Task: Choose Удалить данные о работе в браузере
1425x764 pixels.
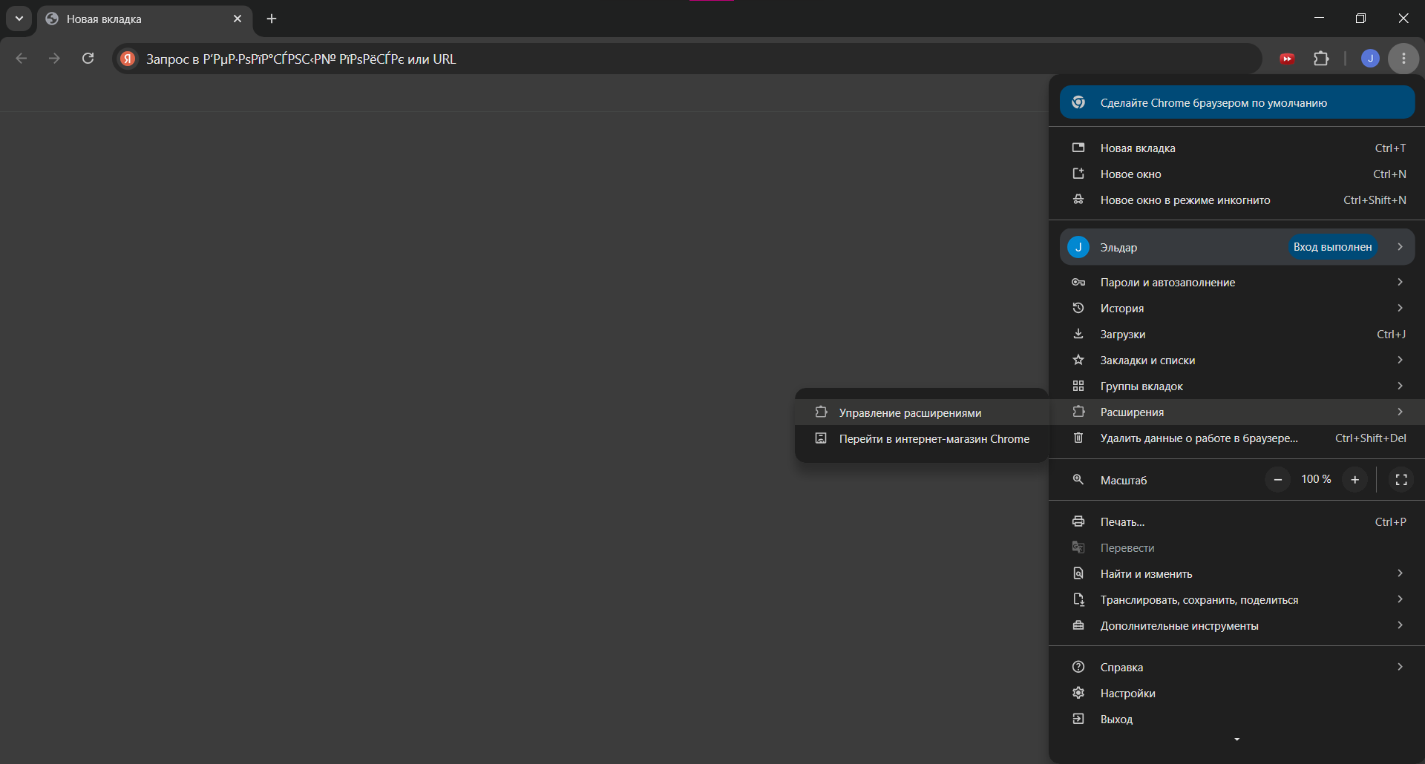Action: click(x=1237, y=438)
